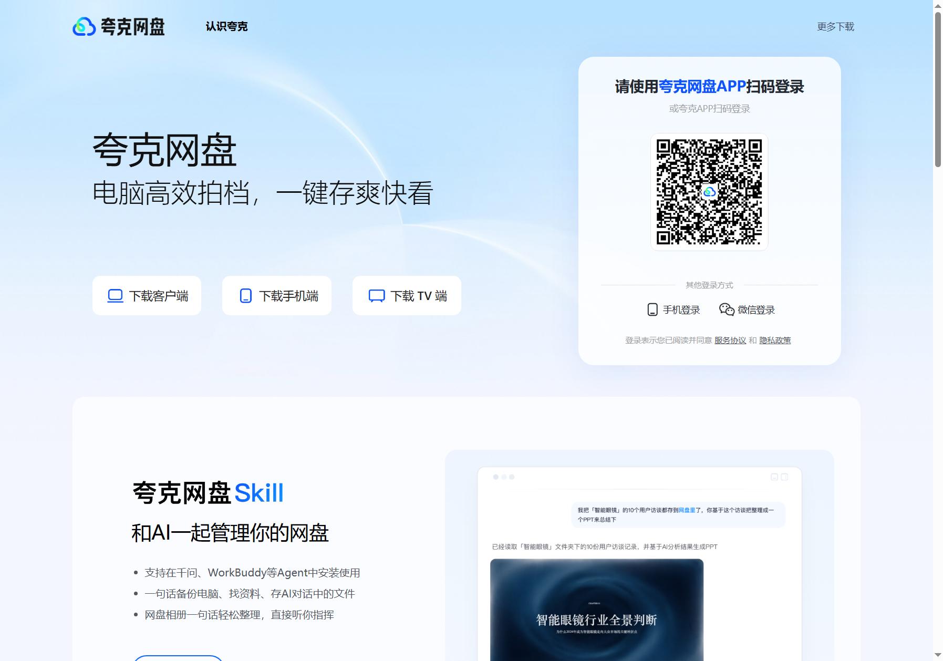Click the login QR code
The height and width of the screenshot is (661, 943).
coord(709,192)
